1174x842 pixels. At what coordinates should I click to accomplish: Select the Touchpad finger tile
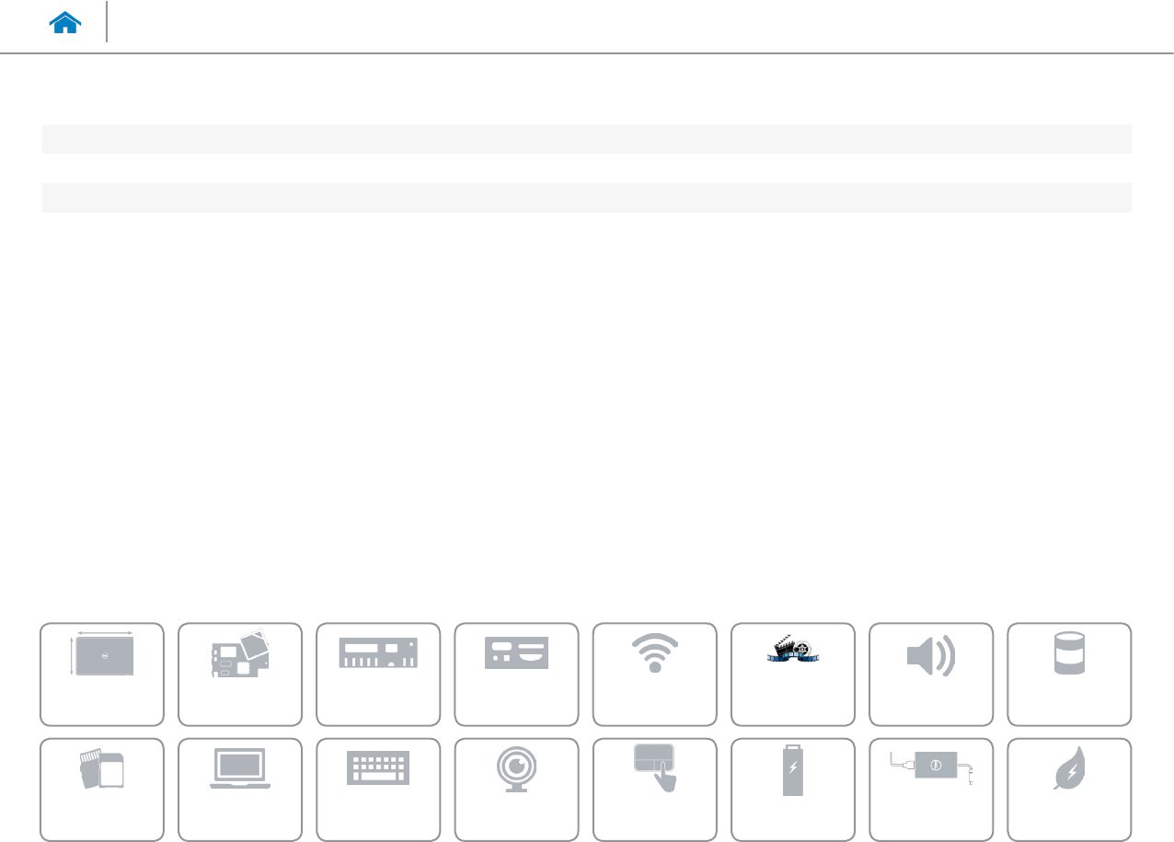coord(655,790)
